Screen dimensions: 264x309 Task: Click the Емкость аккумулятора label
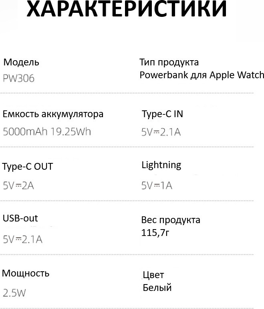pyautogui.click(x=53, y=114)
